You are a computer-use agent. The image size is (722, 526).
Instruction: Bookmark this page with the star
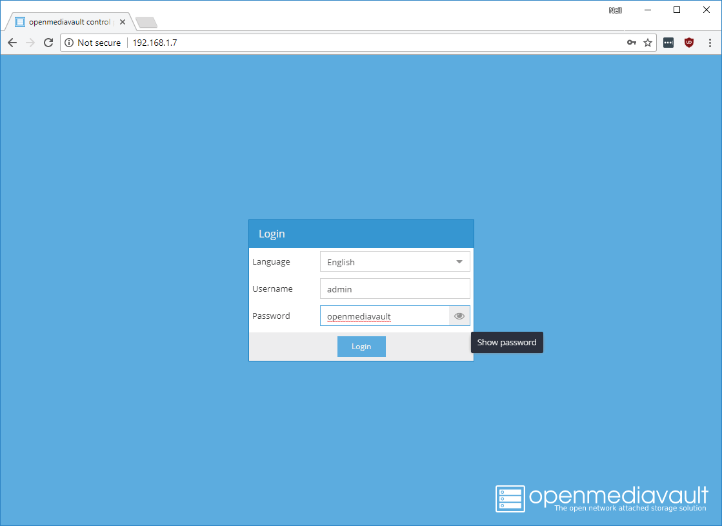tap(648, 43)
